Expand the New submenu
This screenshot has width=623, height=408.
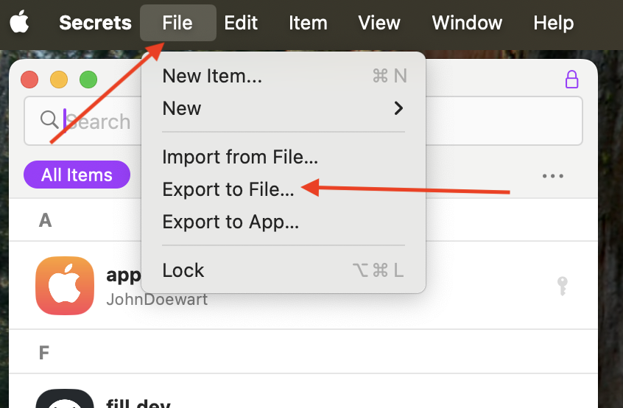click(284, 108)
